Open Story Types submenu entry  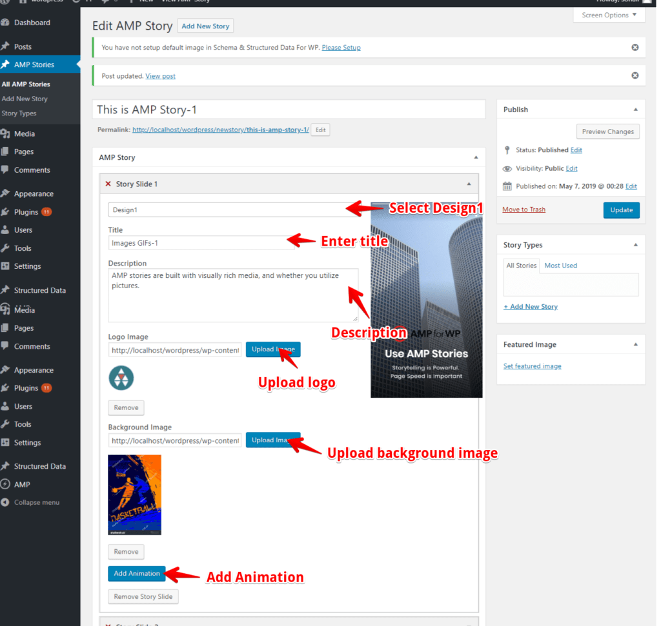[x=19, y=113]
